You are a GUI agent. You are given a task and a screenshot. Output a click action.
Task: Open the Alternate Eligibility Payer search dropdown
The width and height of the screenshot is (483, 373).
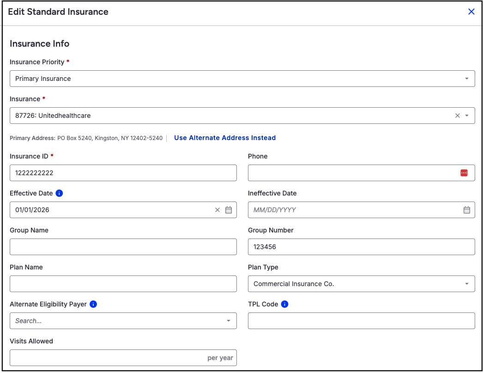click(229, 321)
